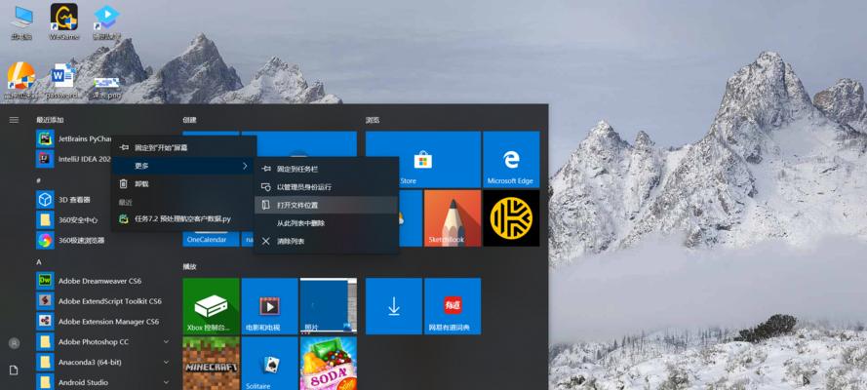Choose 固定到任务栏 in the submenu
Screen dimensions: 867x390
[327, 169]
